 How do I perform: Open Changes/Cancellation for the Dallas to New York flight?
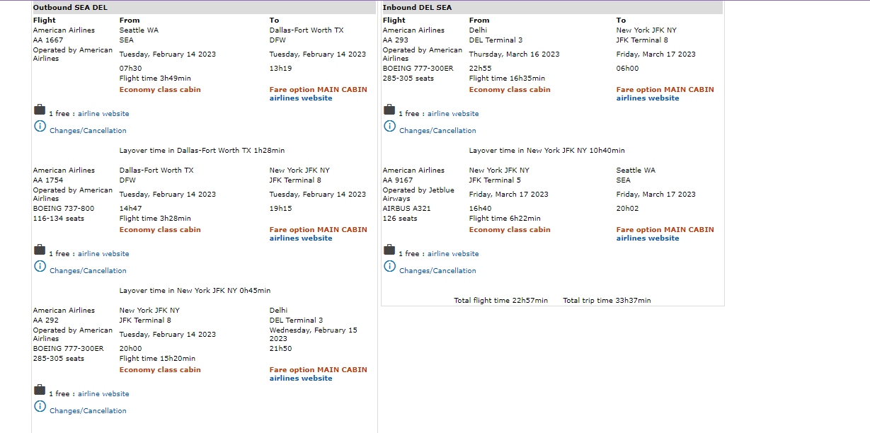click(x=88, y=271)
